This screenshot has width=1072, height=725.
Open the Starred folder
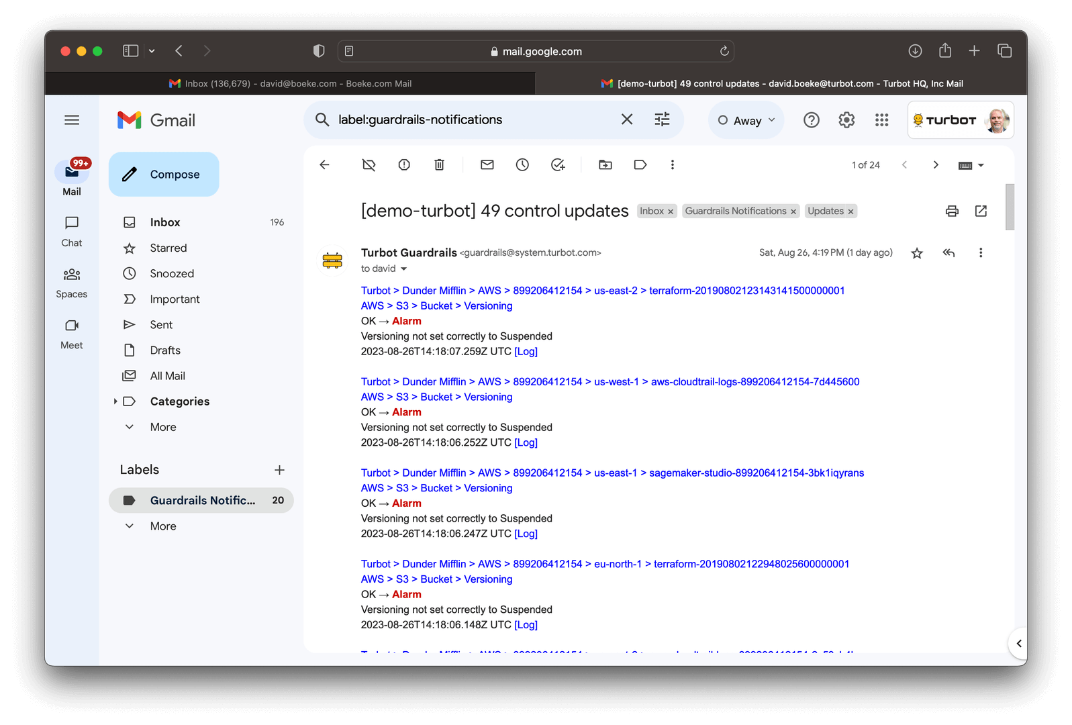tap(201, 248)
